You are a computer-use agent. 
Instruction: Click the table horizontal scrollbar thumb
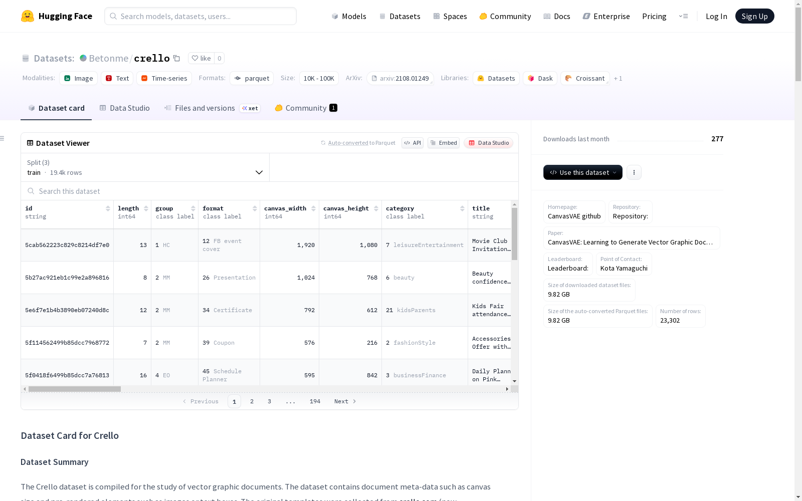click(75, 389)
